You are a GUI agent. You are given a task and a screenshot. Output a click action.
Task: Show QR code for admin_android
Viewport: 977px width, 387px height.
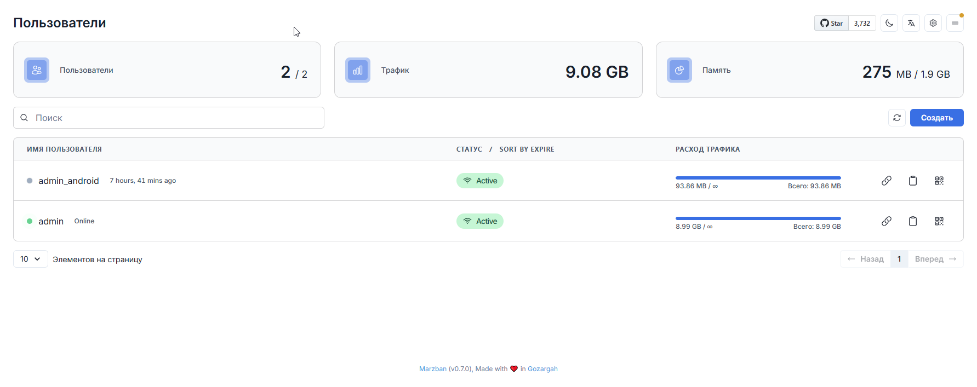(939, 181)
